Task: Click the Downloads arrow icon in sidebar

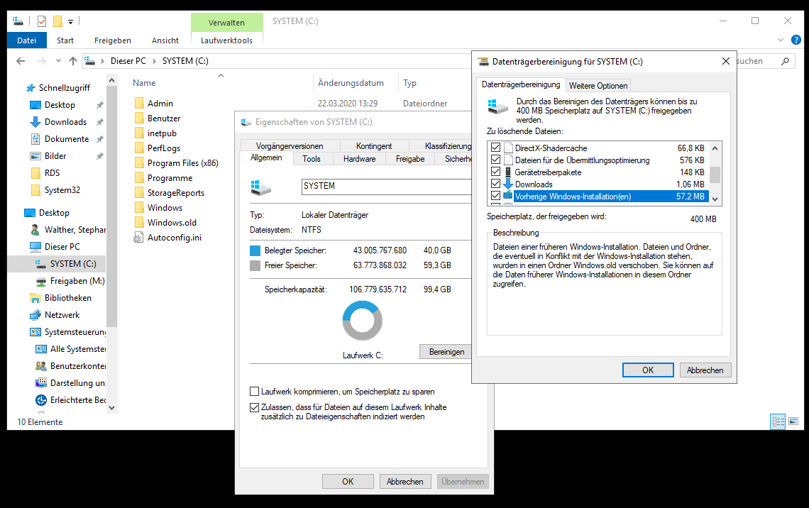Action: (35, 122)
